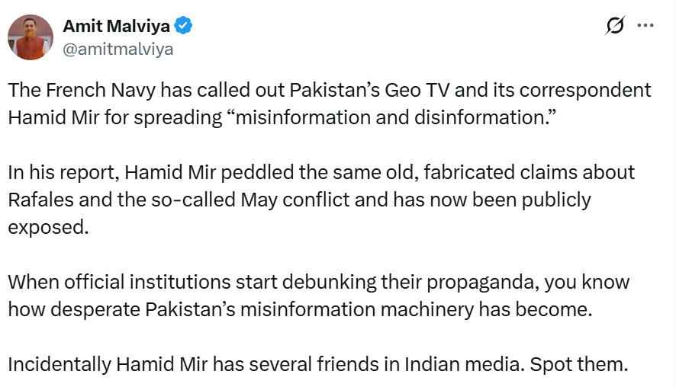Click the Grok explain-post icon

pos(614,26)
